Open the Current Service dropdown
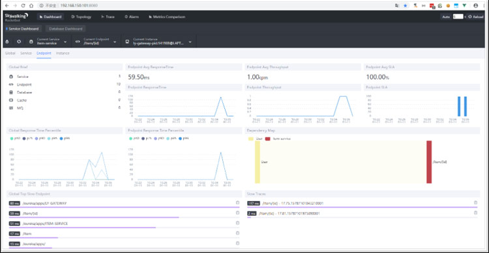Viewport: 489px width, 253px height. [48, 42]
